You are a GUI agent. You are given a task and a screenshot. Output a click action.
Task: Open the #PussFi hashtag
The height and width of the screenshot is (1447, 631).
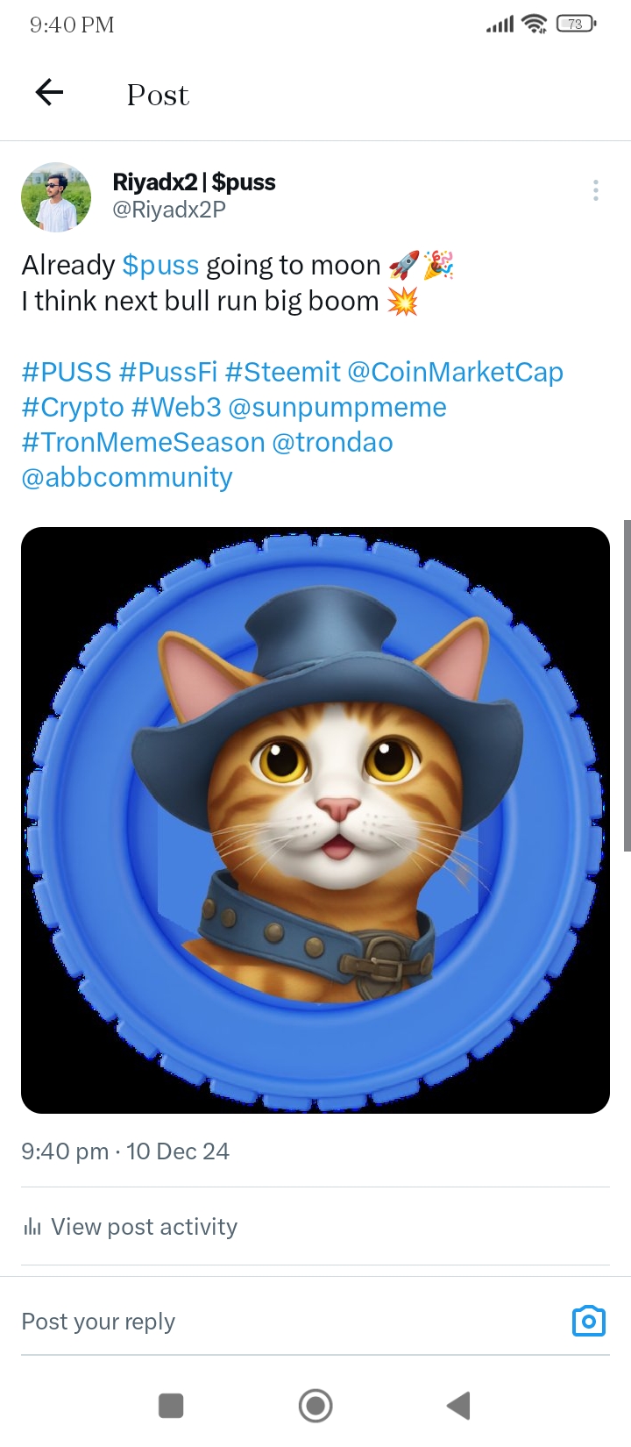click(x=168, y=372)
